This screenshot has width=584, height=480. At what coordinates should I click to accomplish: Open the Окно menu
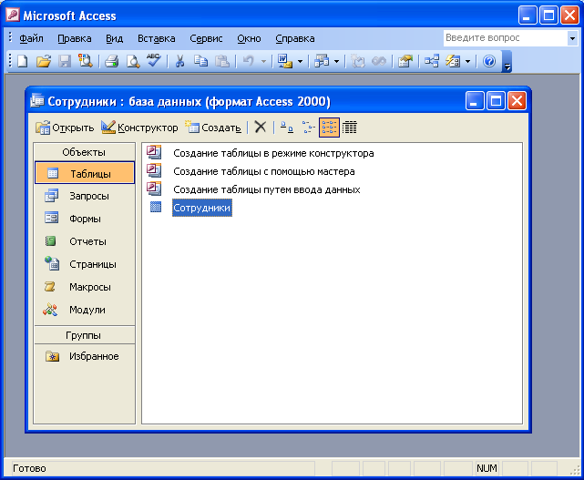pyautogui.click(x=249, y=38)
